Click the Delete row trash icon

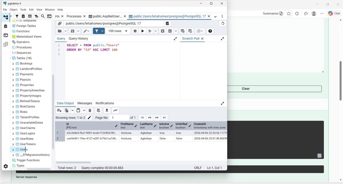pos(90,110)
